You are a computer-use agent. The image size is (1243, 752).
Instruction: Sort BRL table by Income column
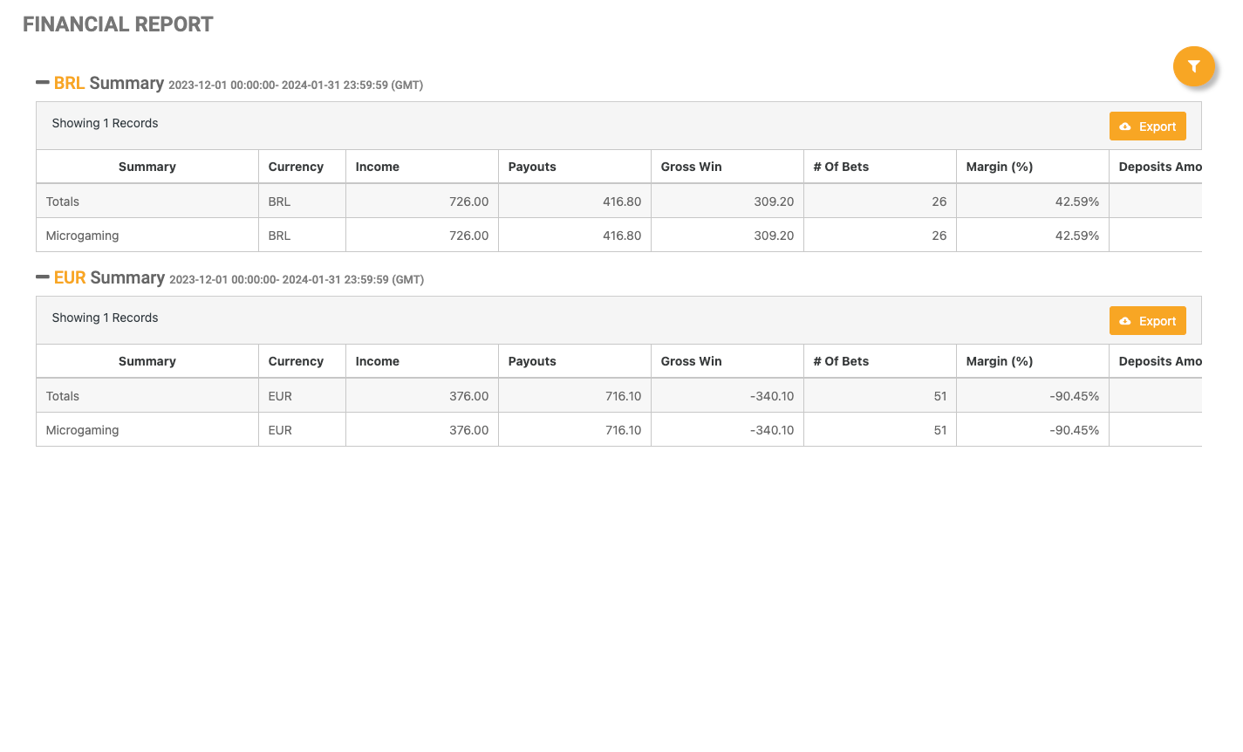pyautogui.click(x=378, y=167)
